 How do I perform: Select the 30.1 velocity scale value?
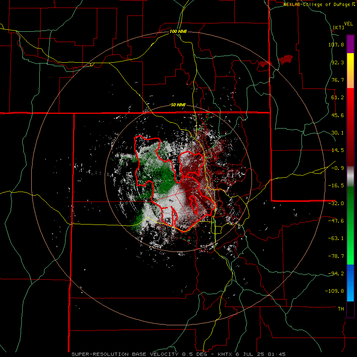pyautogui.click(x=338, y=133)
